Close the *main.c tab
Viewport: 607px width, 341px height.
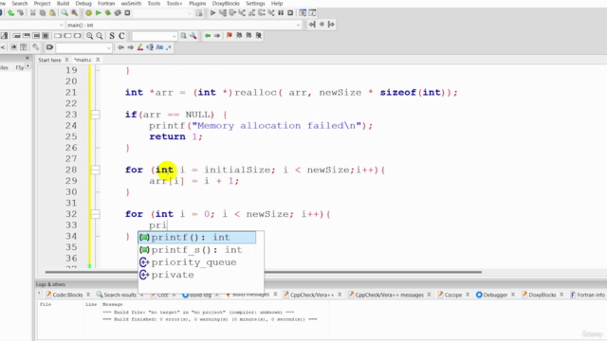(98, 60)
